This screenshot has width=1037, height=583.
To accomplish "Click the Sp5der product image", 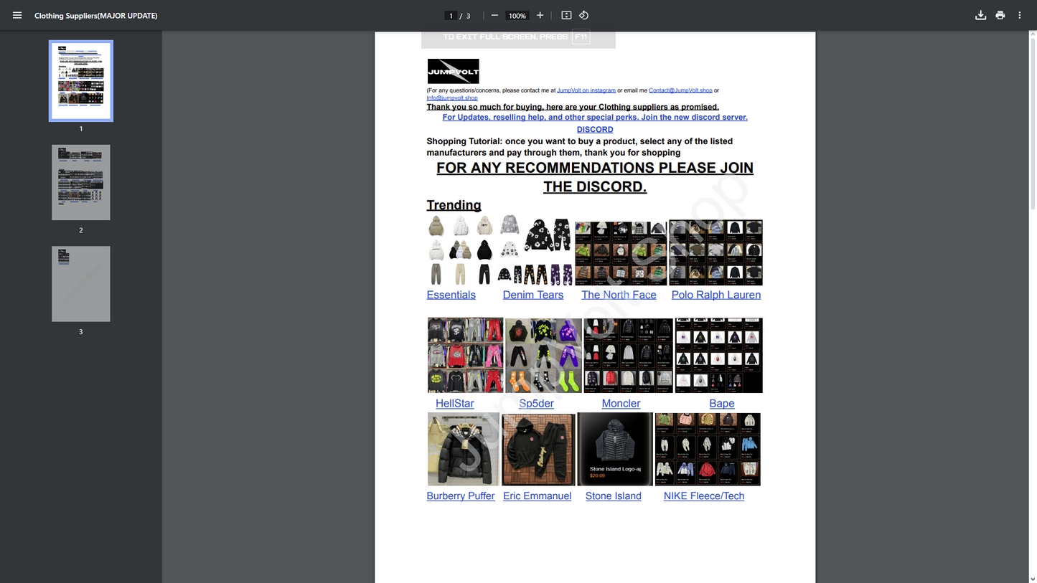I will 543,356.
